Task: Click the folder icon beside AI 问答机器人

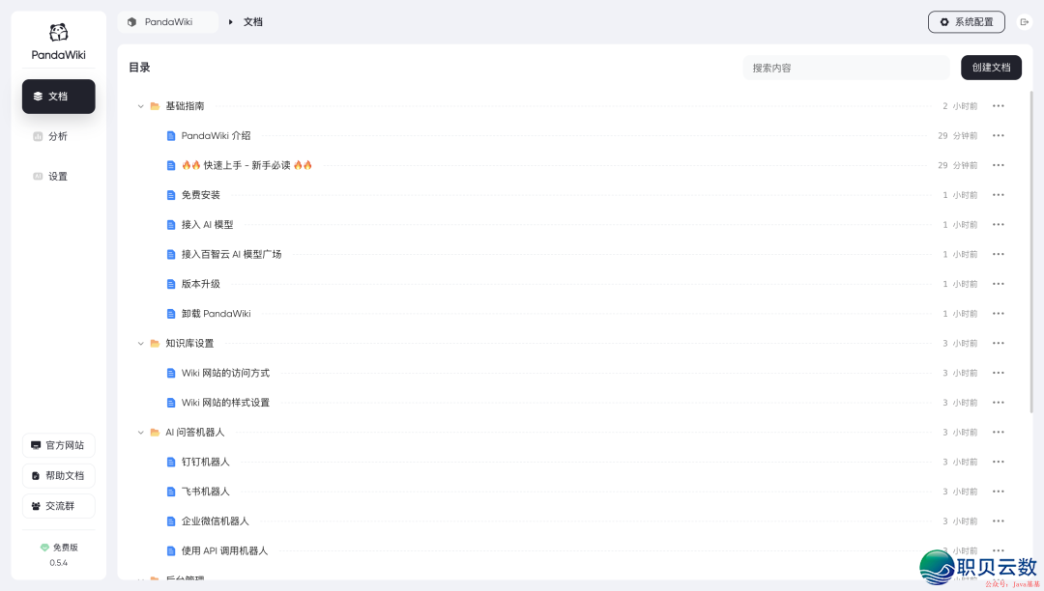Action: (x=155, y=432)
